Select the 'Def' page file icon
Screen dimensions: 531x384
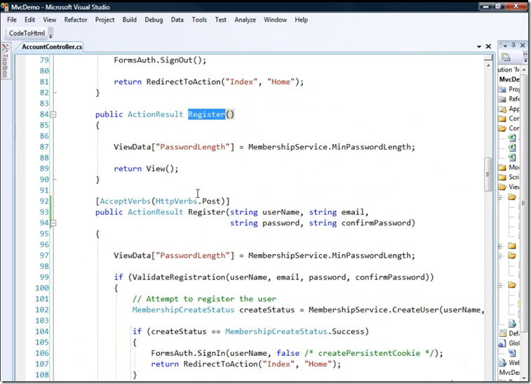point(503,333)
